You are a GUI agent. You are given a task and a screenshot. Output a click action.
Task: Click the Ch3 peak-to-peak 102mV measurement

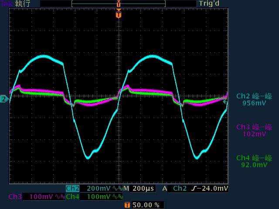point(254,130)
